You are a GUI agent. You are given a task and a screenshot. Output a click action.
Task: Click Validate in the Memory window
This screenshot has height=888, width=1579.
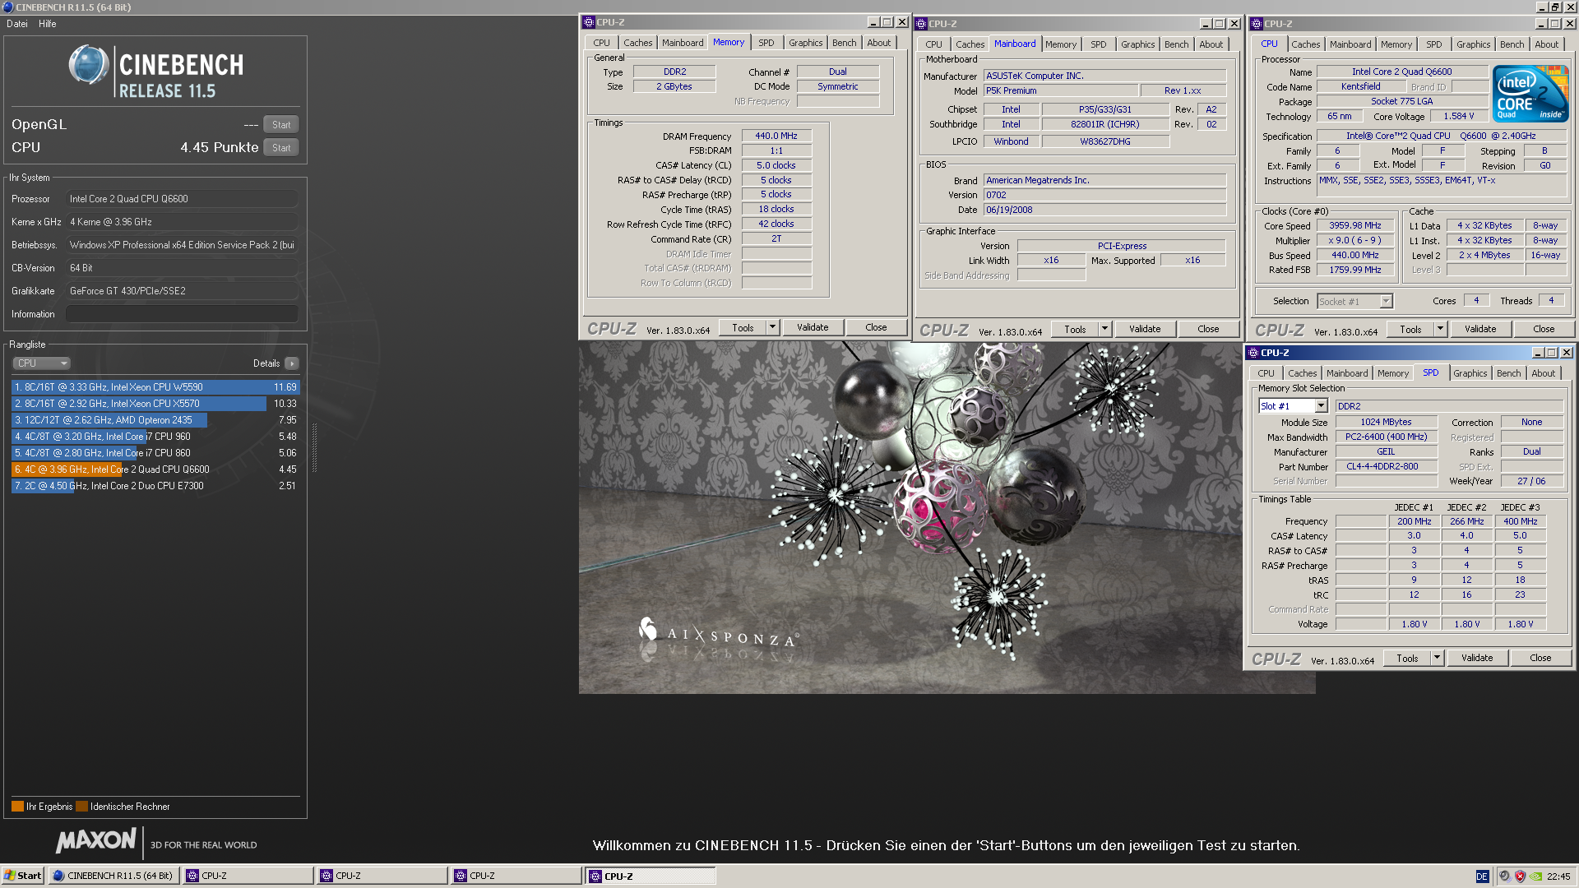pos(813,327)
